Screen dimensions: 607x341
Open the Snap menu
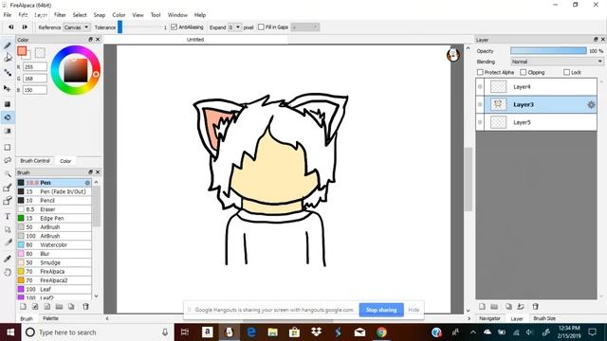(100, 15)
